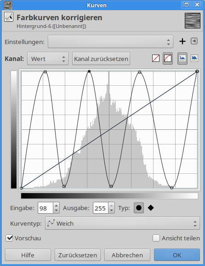The width and height of the screenshot is (205, 266).
Task: Click the Eingabe value field
Action: coord(46,208)
